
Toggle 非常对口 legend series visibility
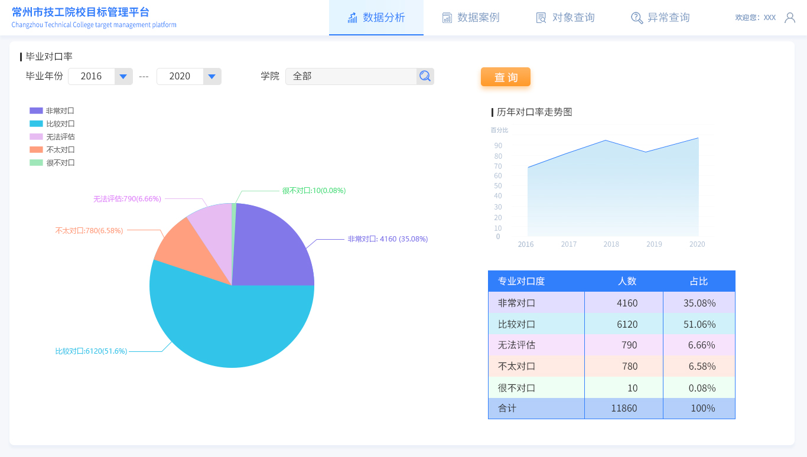point(52,111)
